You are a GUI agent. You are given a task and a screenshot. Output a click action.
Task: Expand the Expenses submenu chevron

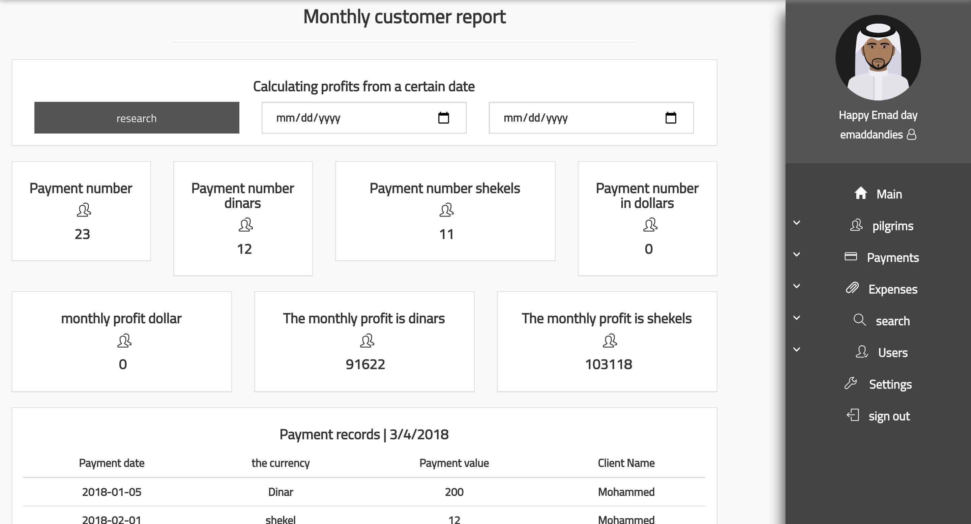click(x=796, y=286)
